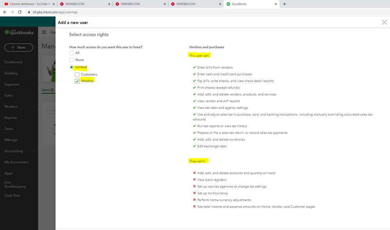Select the "All" access radio button
Viewport: 390px width, 230px height.
click(x=71, y=53)
